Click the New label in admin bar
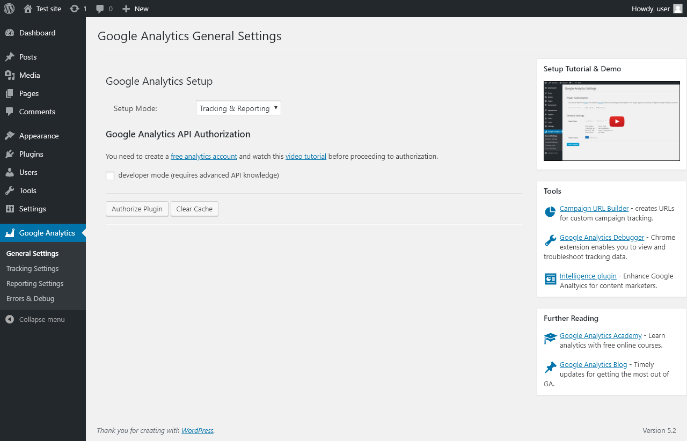Viewport: 687px width, 441px height. point(142,9)
